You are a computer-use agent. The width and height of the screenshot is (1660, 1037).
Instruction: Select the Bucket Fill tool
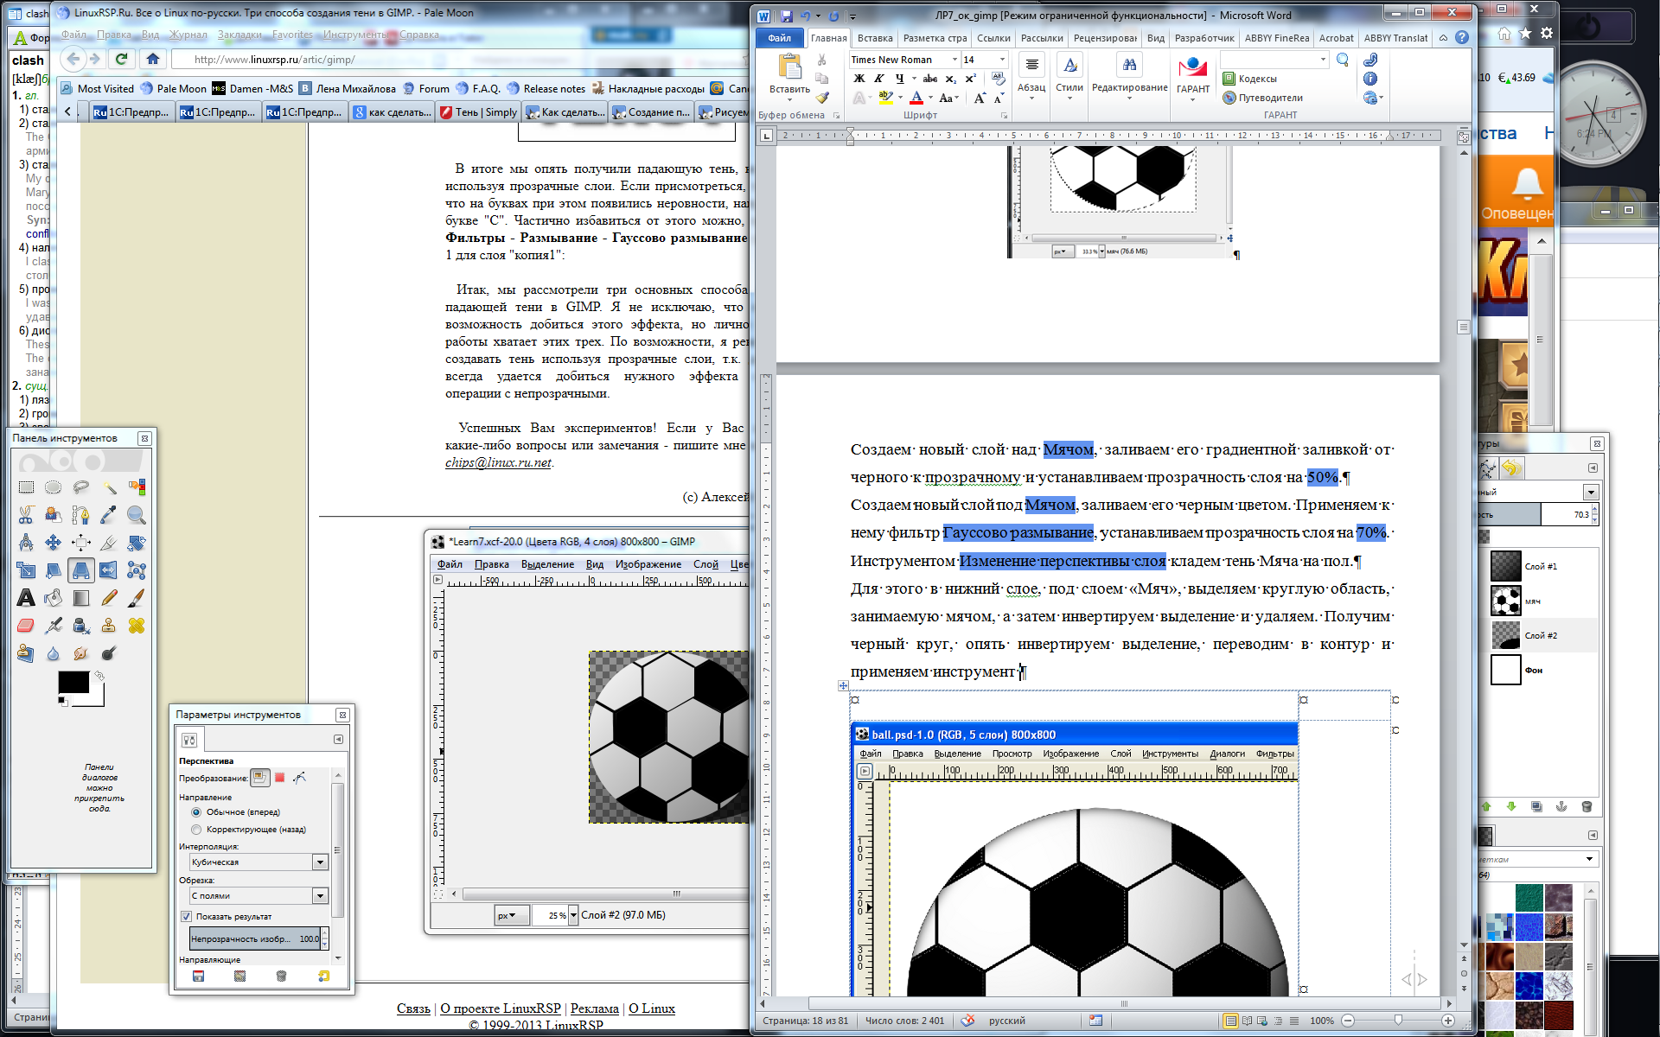click(x=54, y=598)
